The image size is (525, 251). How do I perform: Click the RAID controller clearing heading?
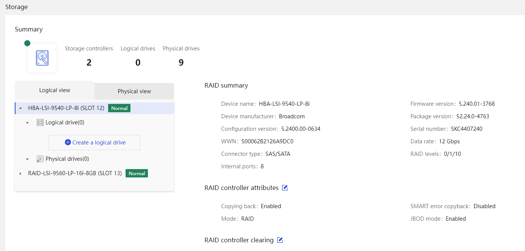coord(239,240)
